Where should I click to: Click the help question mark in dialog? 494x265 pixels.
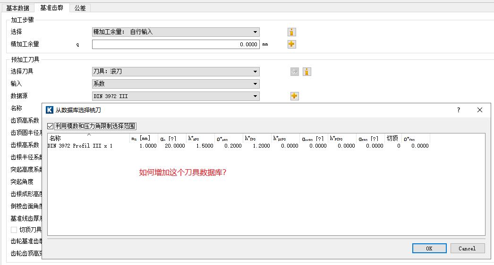[x=459, y=110]
